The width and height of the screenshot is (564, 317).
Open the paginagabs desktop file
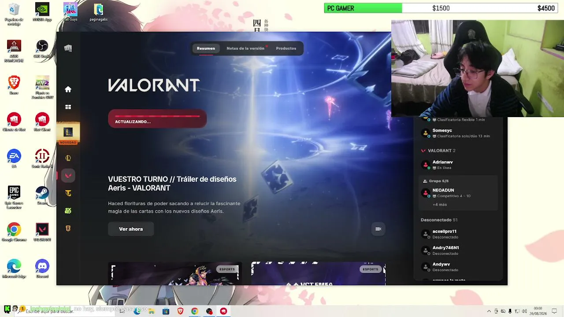tap(99, 12)
